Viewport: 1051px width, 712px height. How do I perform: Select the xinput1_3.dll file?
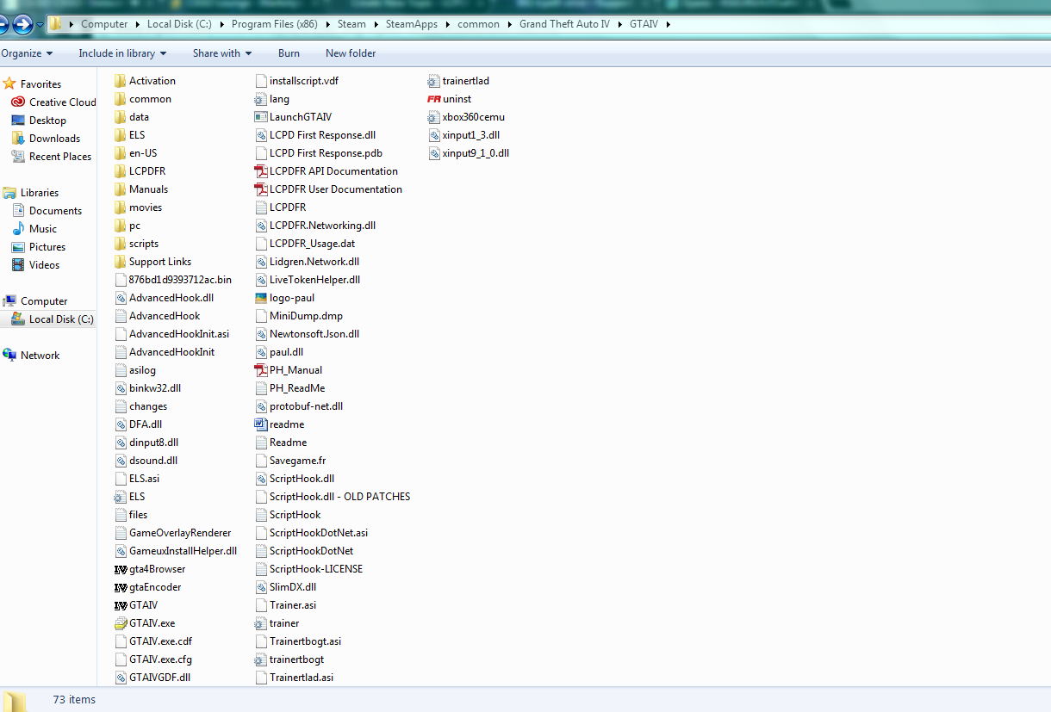click(463, 135)
